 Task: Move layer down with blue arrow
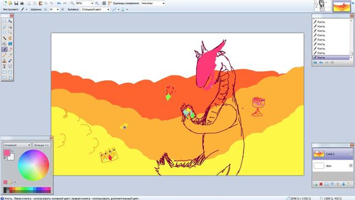[x=343, y=184]
